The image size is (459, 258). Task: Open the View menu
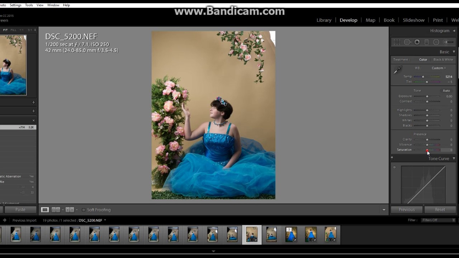point(40,5)
